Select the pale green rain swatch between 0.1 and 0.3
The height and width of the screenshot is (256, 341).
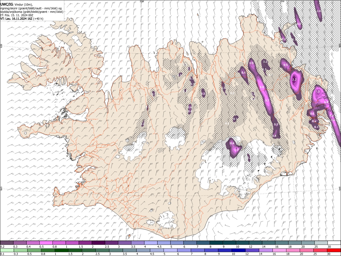click(x=7, y=250)
